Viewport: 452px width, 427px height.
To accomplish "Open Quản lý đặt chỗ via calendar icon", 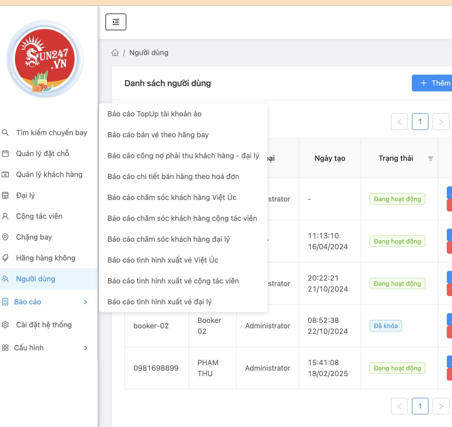I will tap(5, 153).
